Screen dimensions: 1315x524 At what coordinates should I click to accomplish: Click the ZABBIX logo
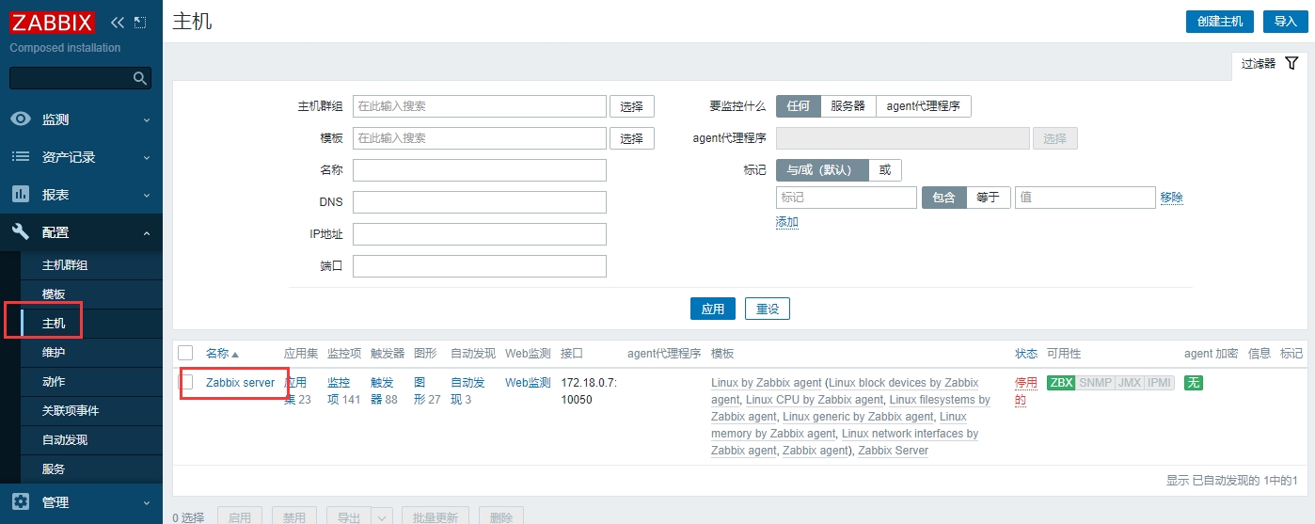[x=55, y=23]
